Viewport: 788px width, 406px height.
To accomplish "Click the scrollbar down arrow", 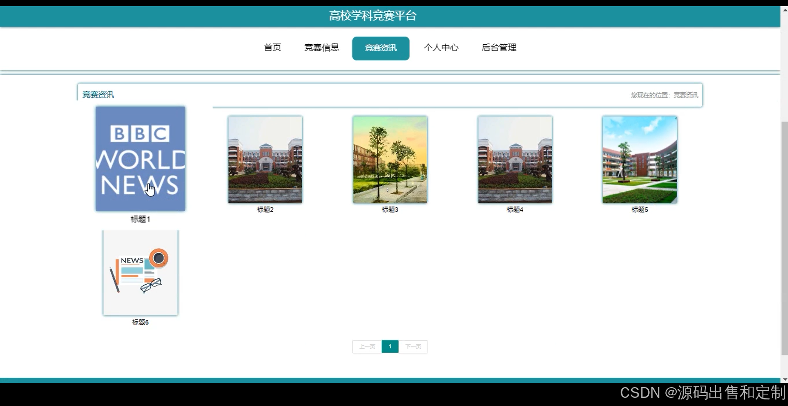I will (784, 379).
